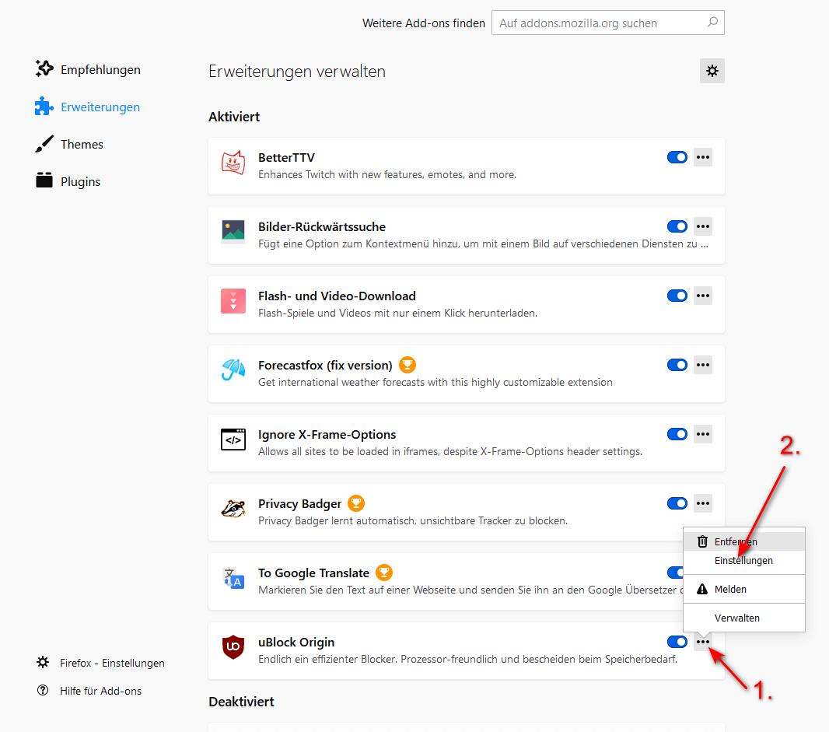Viewport: 829px width, 732px height.
Task: Open the Forecastfox (fix version) title
Action: click(x=325, y=365)
